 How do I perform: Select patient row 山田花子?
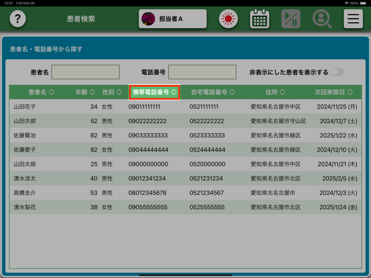(x=25, y=107)
